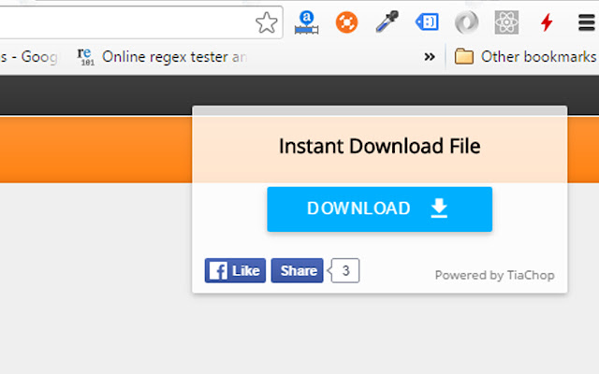The image size is (599, 374).
Task: Click the 'Instant Download File' heading
Action: pyautogui.click(x=380, y=146)
